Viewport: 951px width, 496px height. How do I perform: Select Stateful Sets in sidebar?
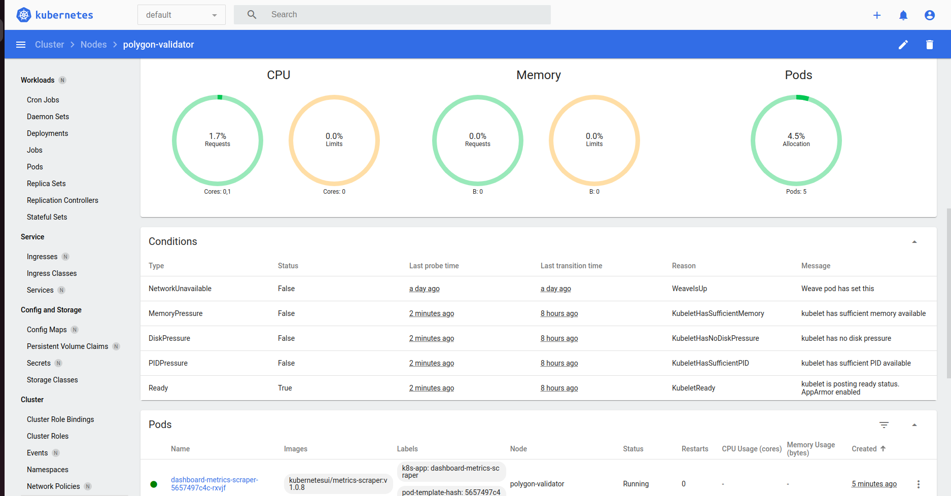click(x=47, y=217)
